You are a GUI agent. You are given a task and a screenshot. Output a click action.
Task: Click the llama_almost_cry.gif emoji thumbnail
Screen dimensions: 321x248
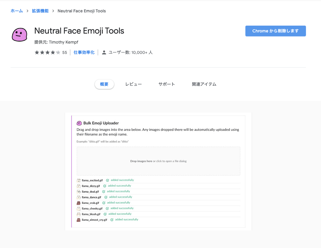pyautogui.click(x=79, y=220)
